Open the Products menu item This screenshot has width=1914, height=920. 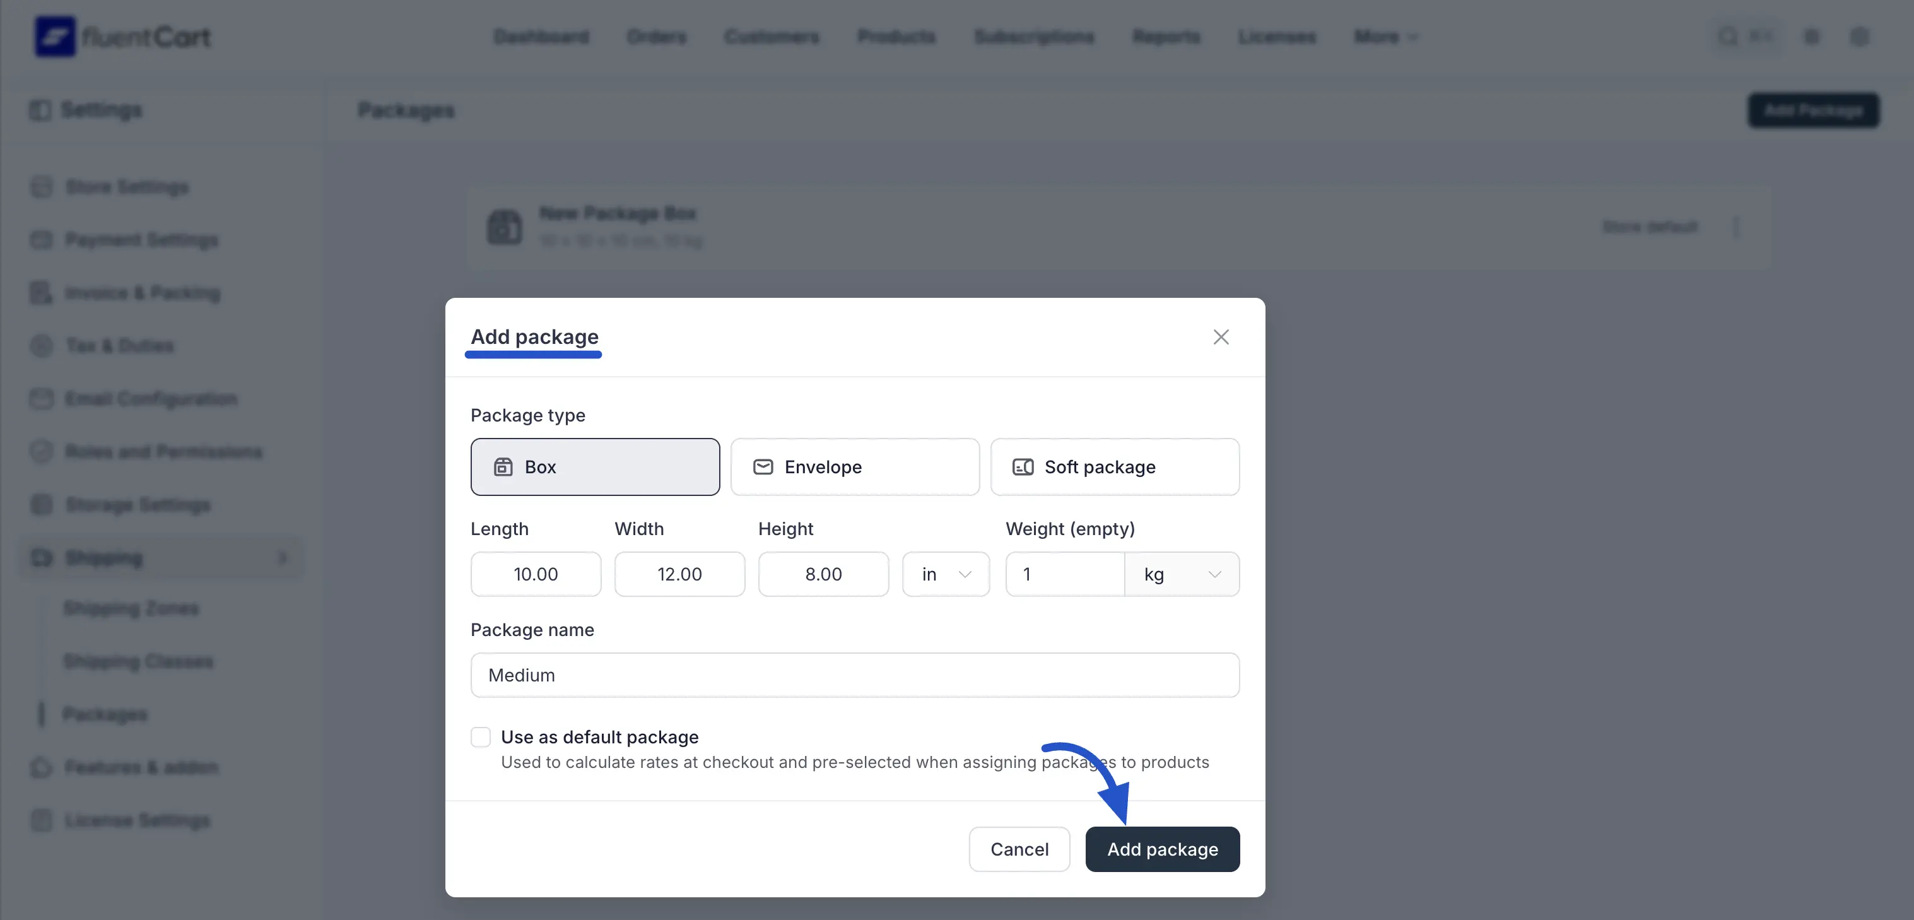[896, 37]
